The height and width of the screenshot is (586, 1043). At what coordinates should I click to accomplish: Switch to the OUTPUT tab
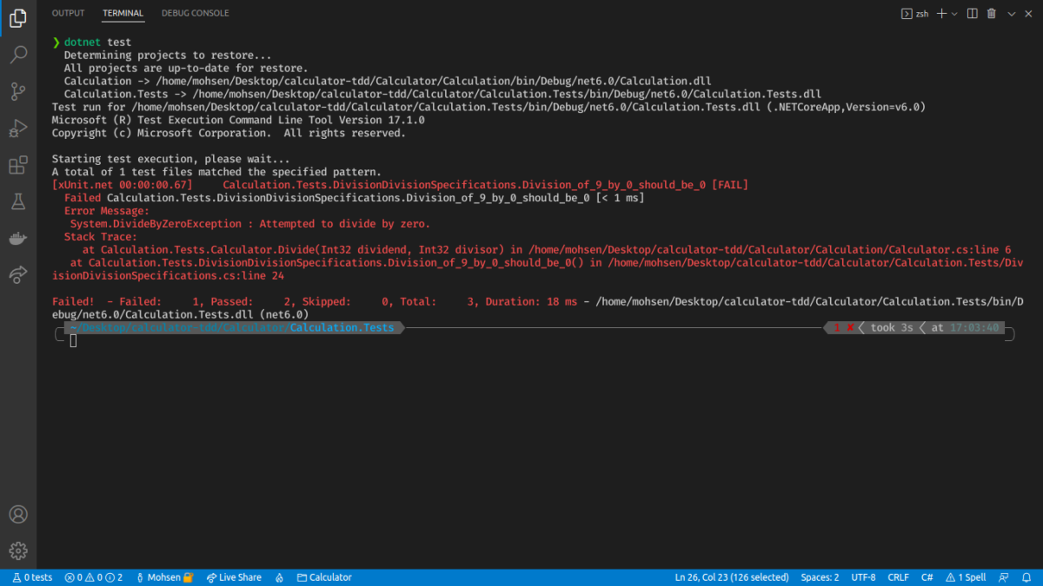click(x=68, y=13)
